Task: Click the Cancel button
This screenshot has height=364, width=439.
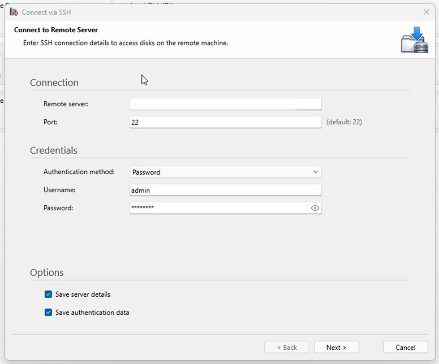Action: (406, 348)
